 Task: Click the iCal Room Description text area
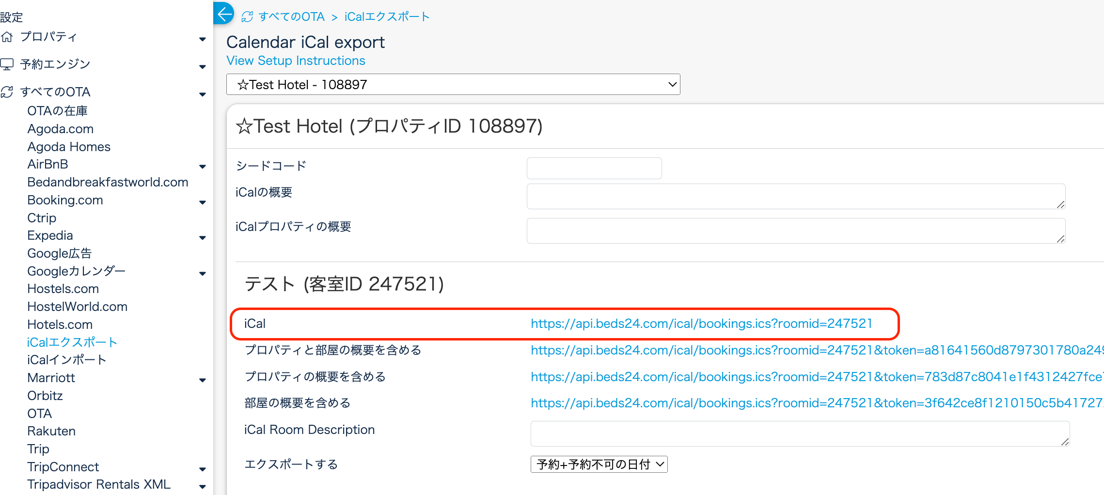(800, 433)
